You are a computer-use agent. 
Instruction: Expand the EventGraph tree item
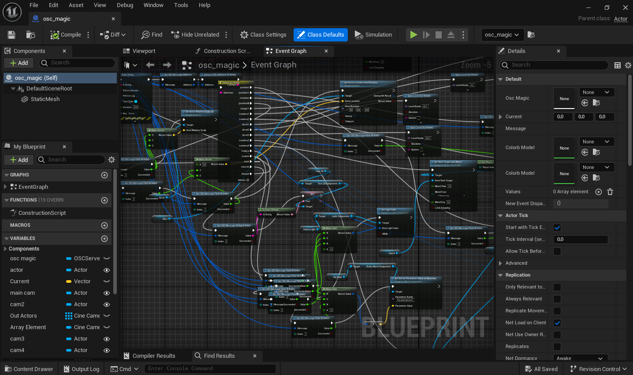pyautogui.click(x=5, y=187)
